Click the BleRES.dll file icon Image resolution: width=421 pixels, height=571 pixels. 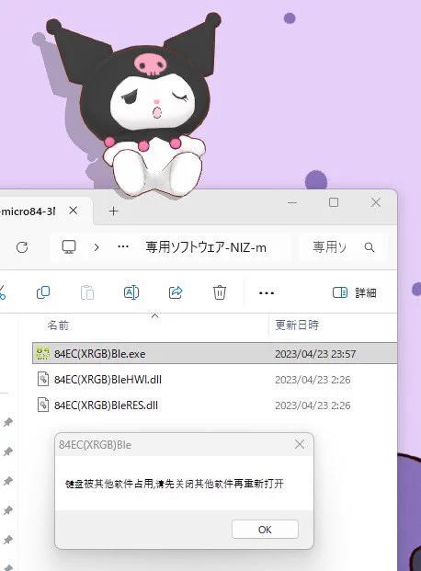tap(43, 405)
